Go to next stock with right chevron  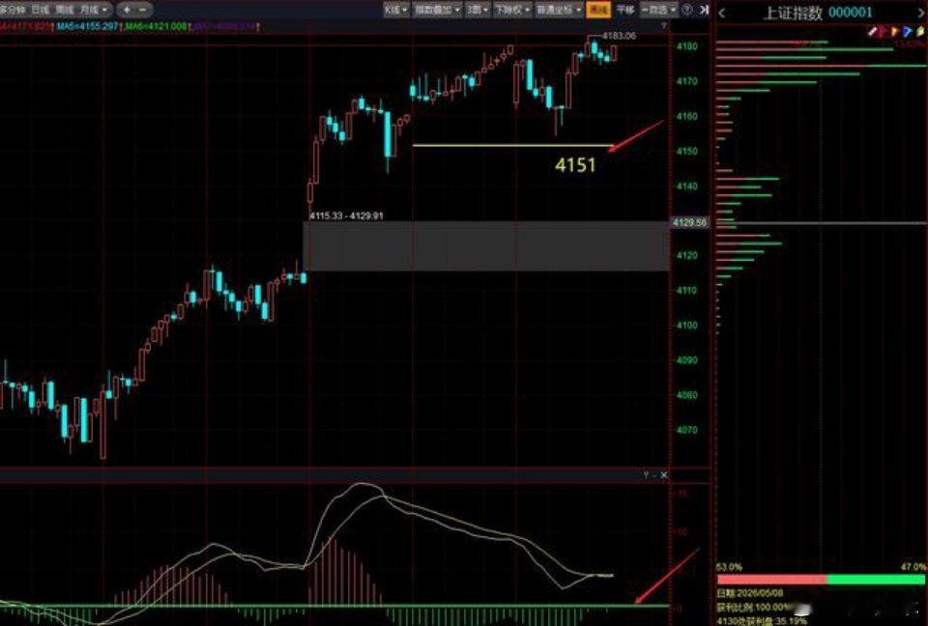921,13
